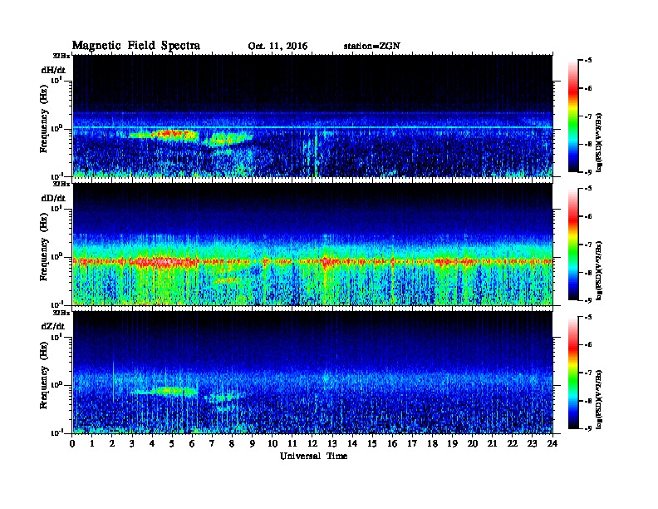Click hour tick "10" on the time axis
Screen dimensions: 658x509
[x=273, y=444]
